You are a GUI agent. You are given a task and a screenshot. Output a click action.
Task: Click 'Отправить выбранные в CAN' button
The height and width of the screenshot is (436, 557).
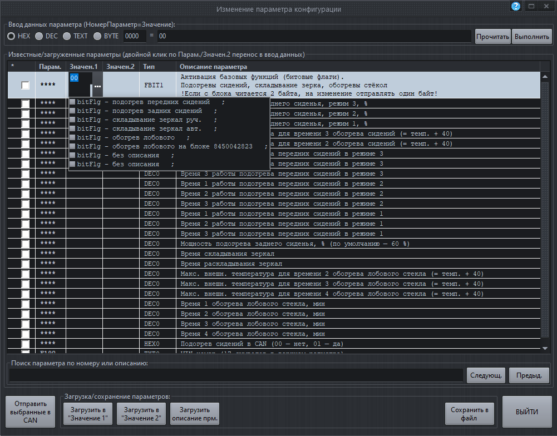tap(30, 412)
